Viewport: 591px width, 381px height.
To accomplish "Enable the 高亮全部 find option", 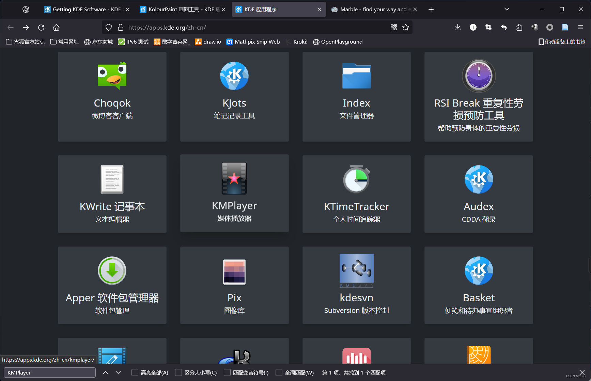I will pyautogui.click(x=135, y=372).
